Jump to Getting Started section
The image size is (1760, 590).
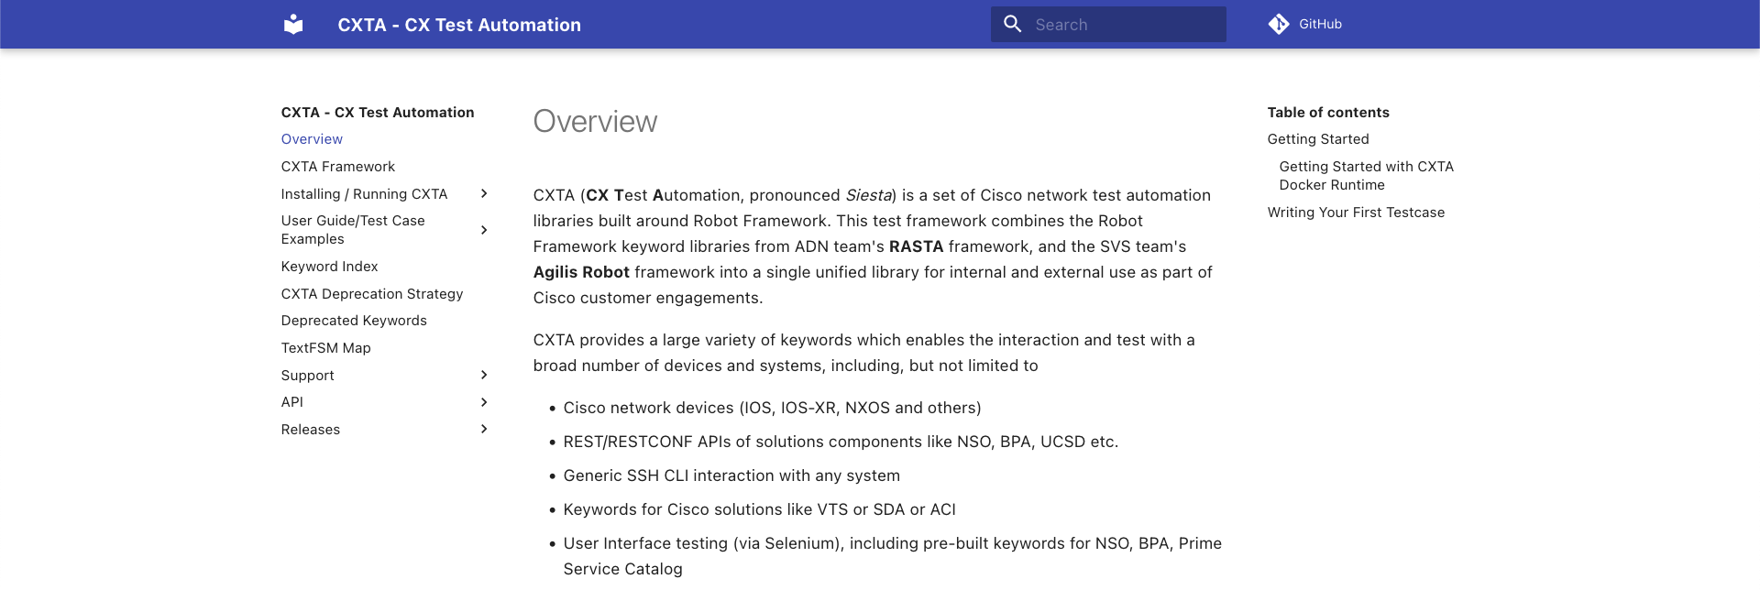(1318, 139)
